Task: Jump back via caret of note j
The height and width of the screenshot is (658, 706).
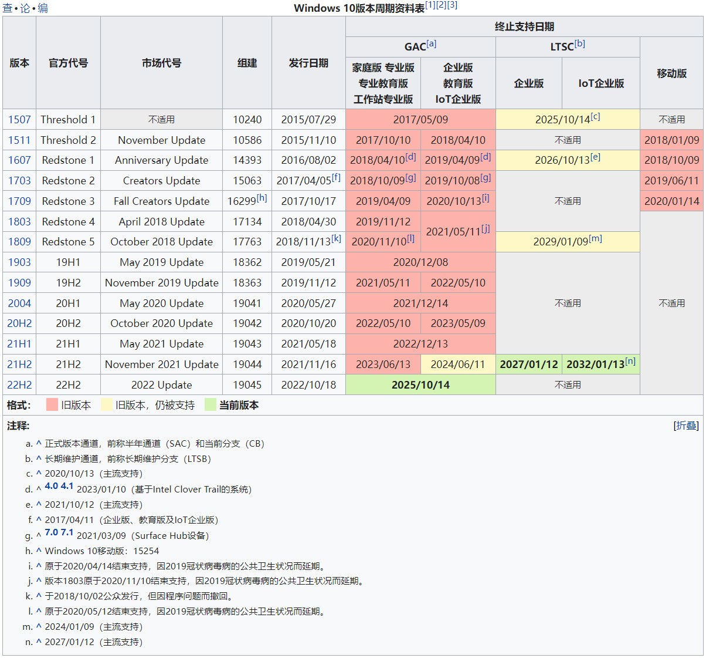Action: 39,581
